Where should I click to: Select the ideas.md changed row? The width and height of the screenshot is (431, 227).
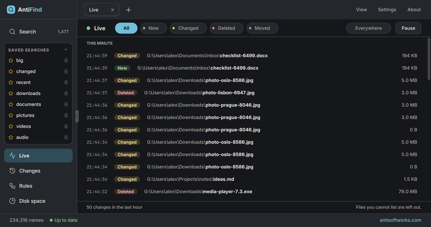[x=252, y=179]
